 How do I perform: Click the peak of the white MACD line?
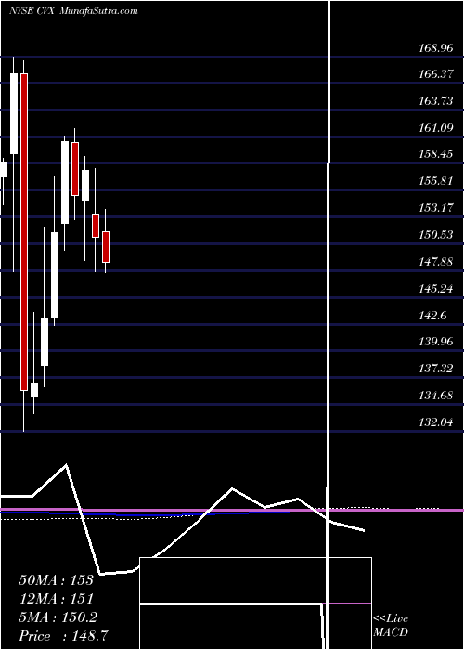[66, 464]
